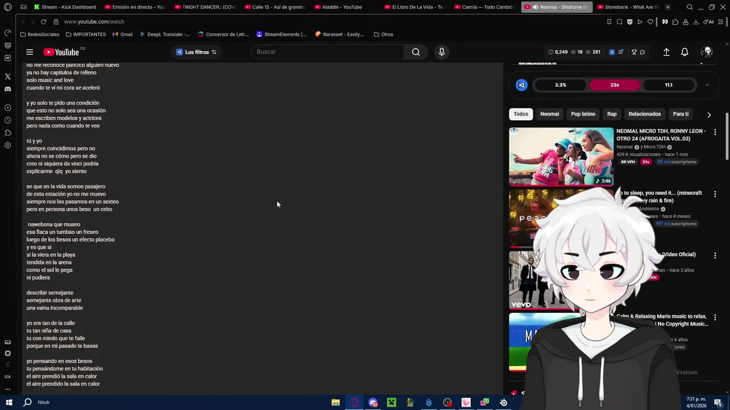This screenshot has width=730, height=410.
Task: Open Opera GX taskbar icon
Action: click(x=354, y=403)
